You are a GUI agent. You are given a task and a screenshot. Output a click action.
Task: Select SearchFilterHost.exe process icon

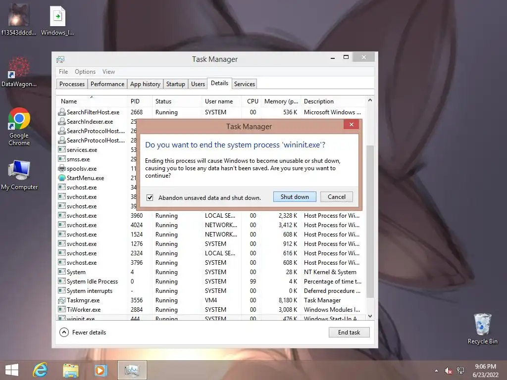(x=62, y=112)
